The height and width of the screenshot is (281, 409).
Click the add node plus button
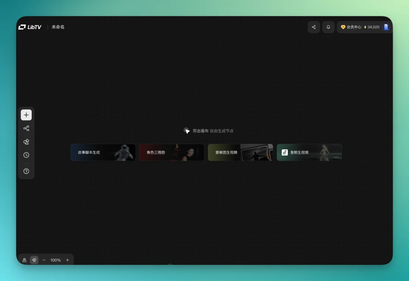(26, 115)
